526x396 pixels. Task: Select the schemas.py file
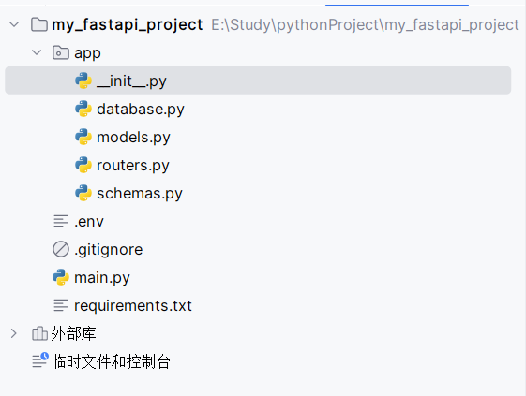140,193
